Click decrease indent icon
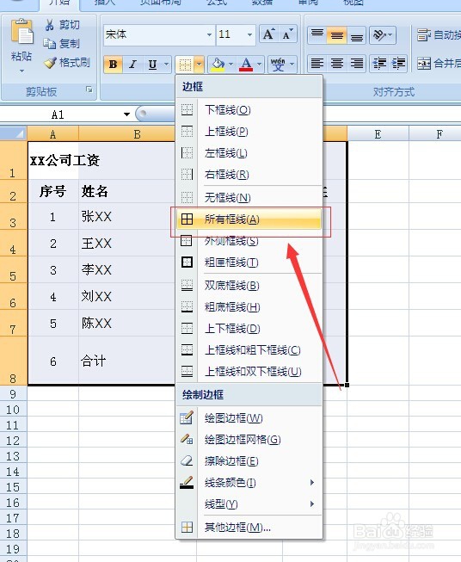The image size is (461, 562). (379, 64)
